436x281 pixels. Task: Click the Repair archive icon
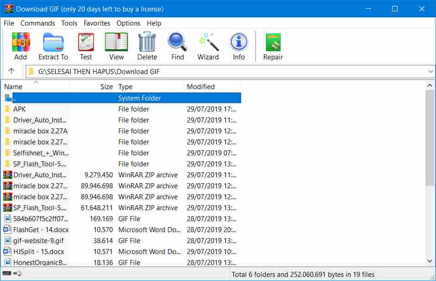(x=273, y=42)
